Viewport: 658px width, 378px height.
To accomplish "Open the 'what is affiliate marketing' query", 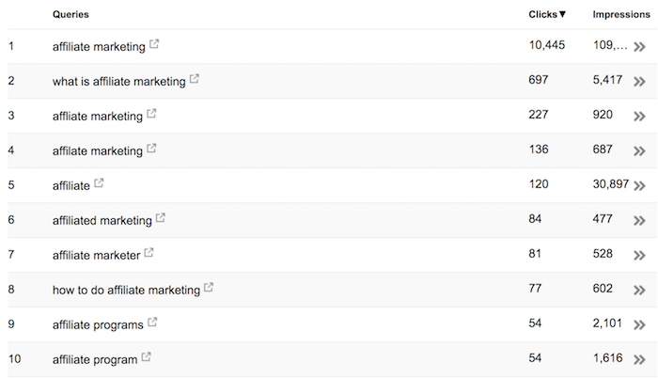I will [x=118, y=82].
